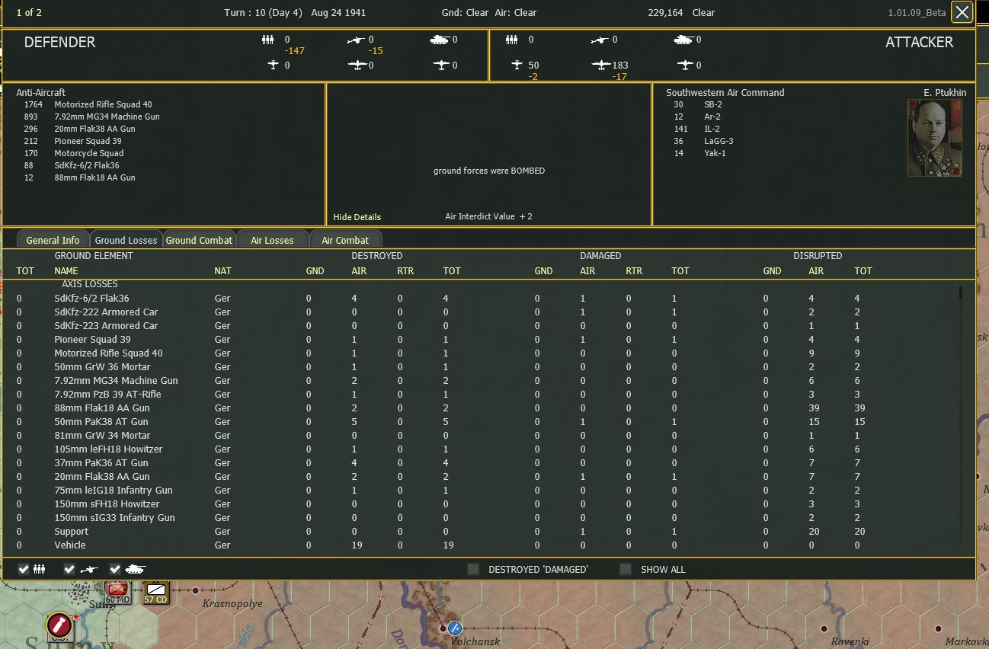Viewport: 989px width, 649px height.
Task: Click the DISRUPTED column group header
Action: (x=818, y=256)
